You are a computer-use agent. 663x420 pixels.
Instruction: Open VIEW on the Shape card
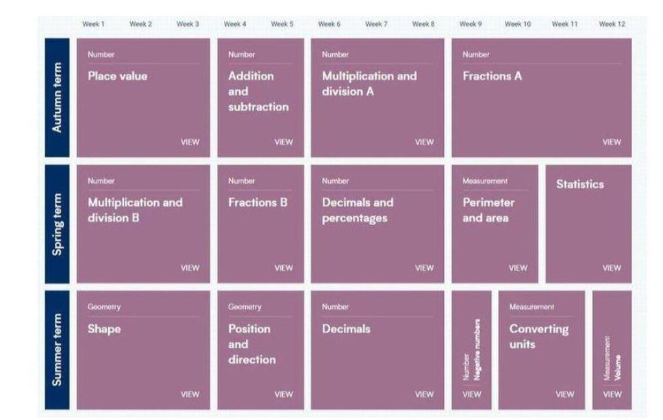tap(190, 394)
